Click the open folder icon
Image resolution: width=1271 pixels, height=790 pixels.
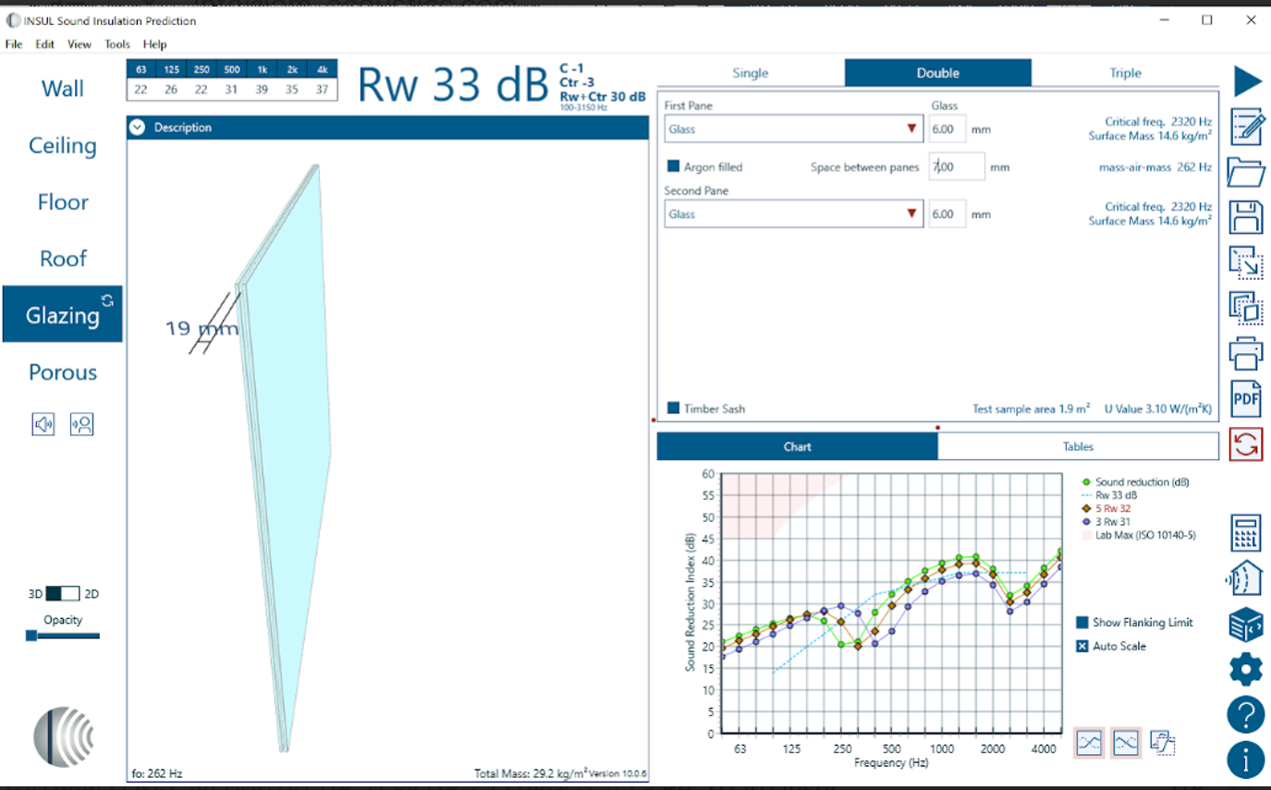[1246, 172]
